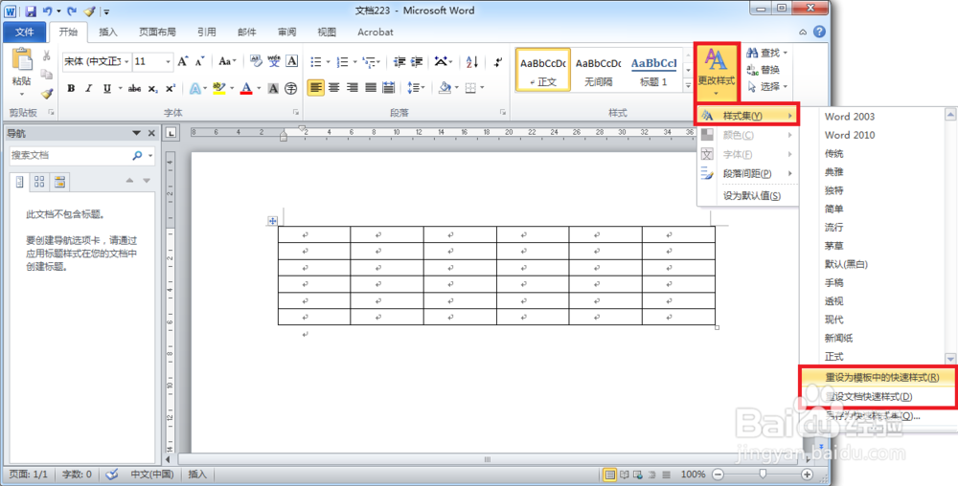This screenshot has width=958, height=486.
Task: Click the Decrease Indent icon
Action: (x=400, y=61)
